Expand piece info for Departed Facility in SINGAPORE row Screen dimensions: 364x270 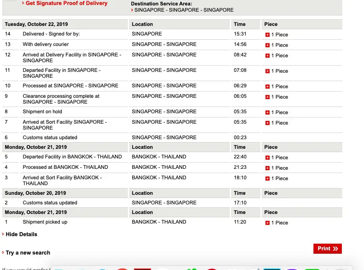pyautogui.click(x=267, y=71)
